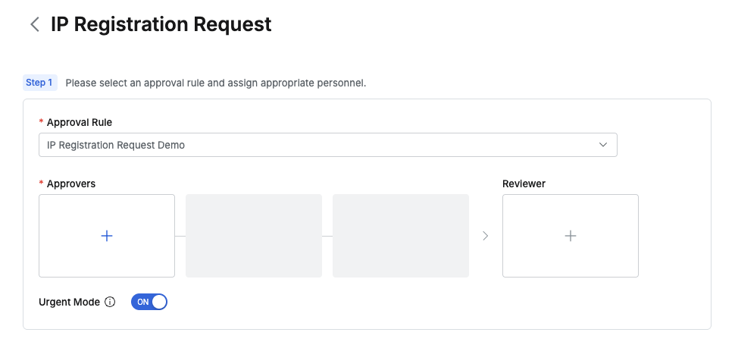The width and height of the screenshot is (735, 345).
Task: Click the IP Registration Request page title
Action: click(161, 24)
